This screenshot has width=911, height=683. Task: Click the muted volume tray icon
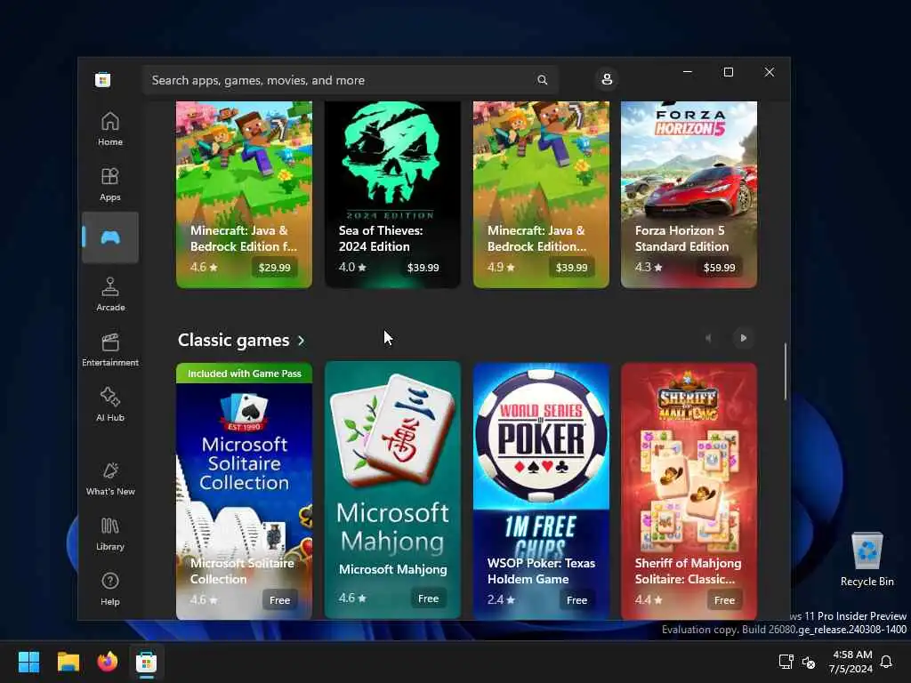click(x=808, y=662)
